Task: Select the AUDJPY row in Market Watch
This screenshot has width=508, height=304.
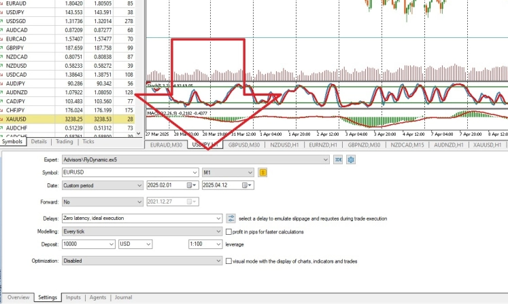Action: tap(67, 83)
